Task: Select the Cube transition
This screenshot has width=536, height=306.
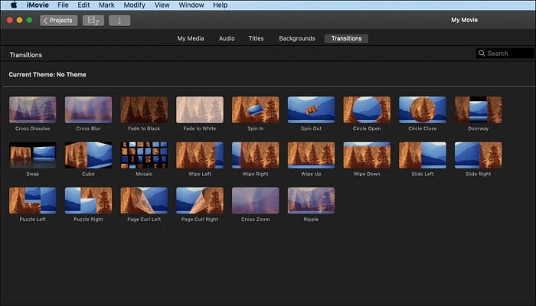Action: click(88, 155)
